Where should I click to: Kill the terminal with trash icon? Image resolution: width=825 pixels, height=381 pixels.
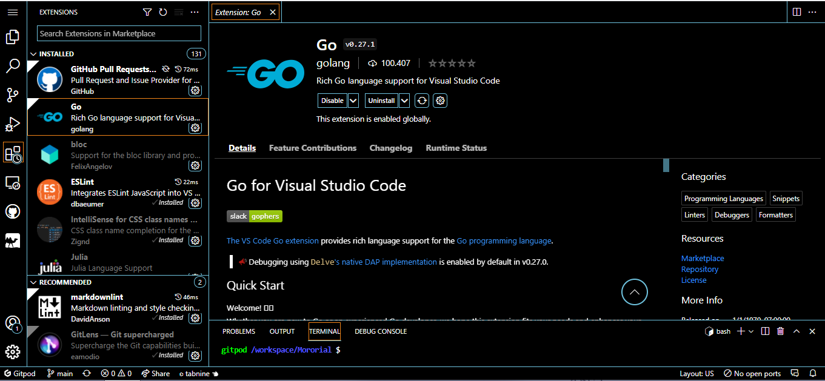(781, 331)
